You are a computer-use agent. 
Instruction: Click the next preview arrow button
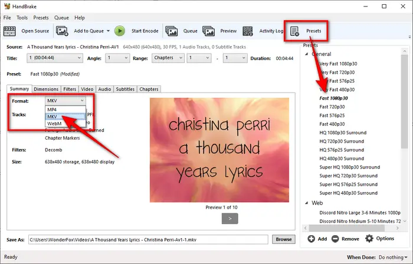[x=230, y=219]
